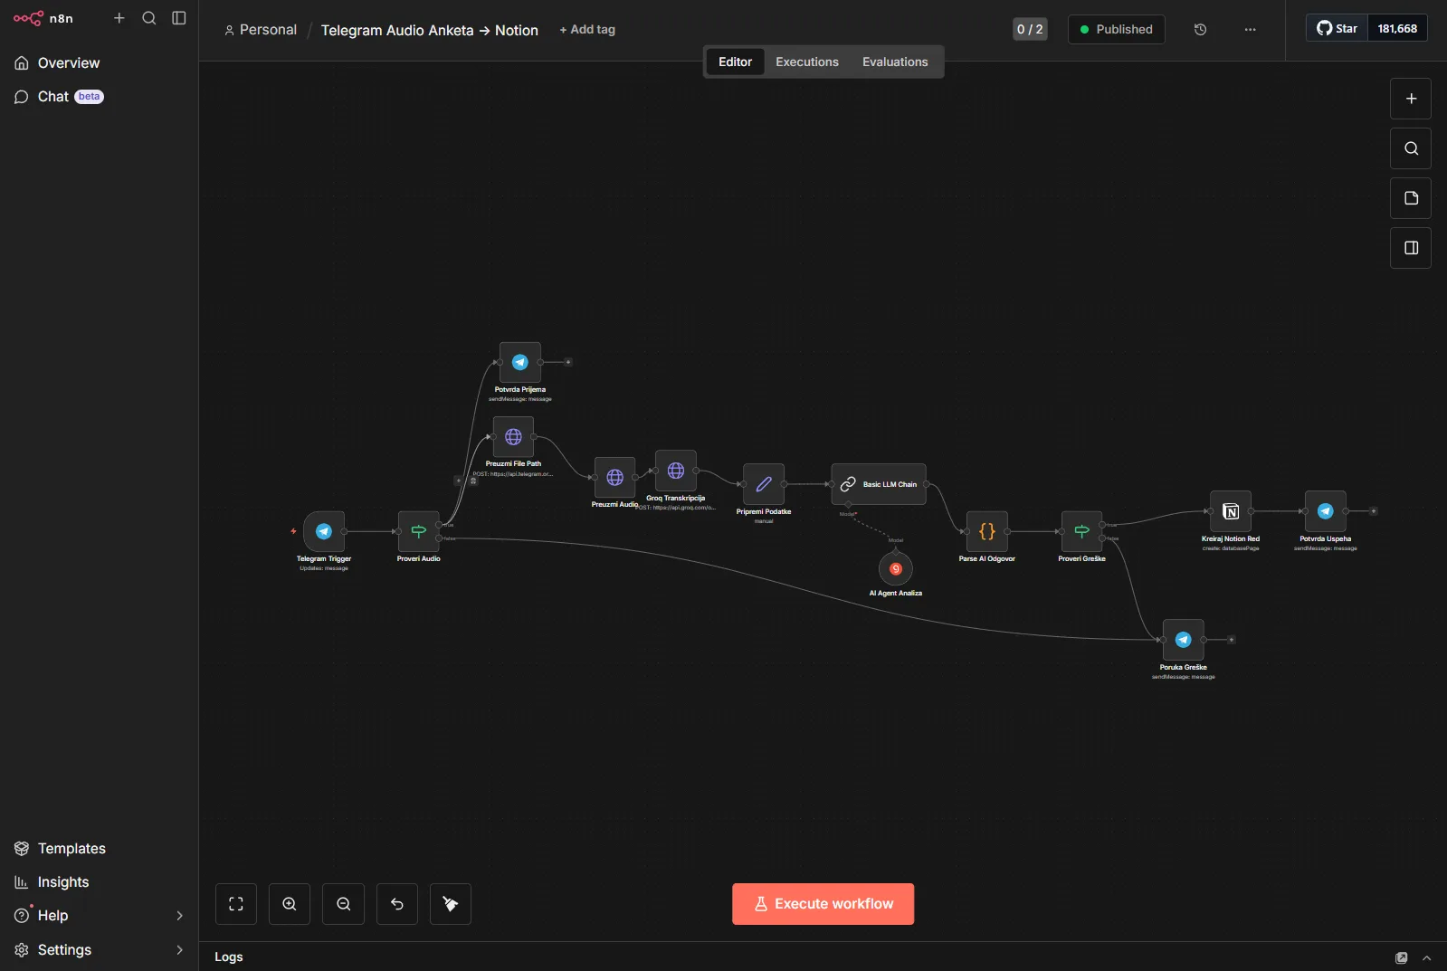Screen dimensions: 1447x971
Task: Switch to the Executions tab
Action: [807, 62]
